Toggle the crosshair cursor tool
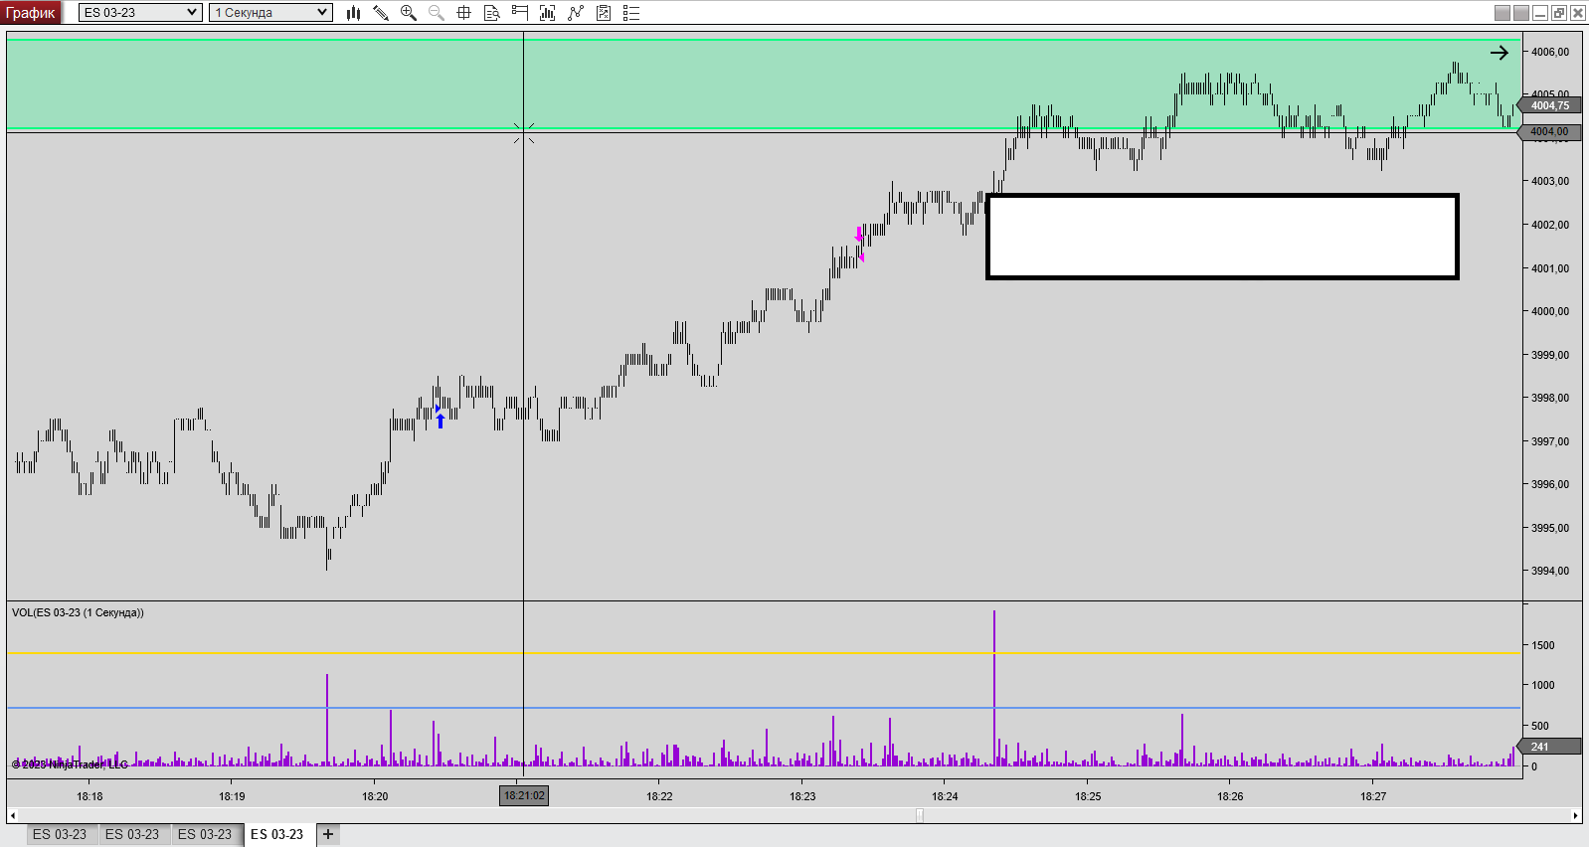The image size is (1589, 847). 463,13
